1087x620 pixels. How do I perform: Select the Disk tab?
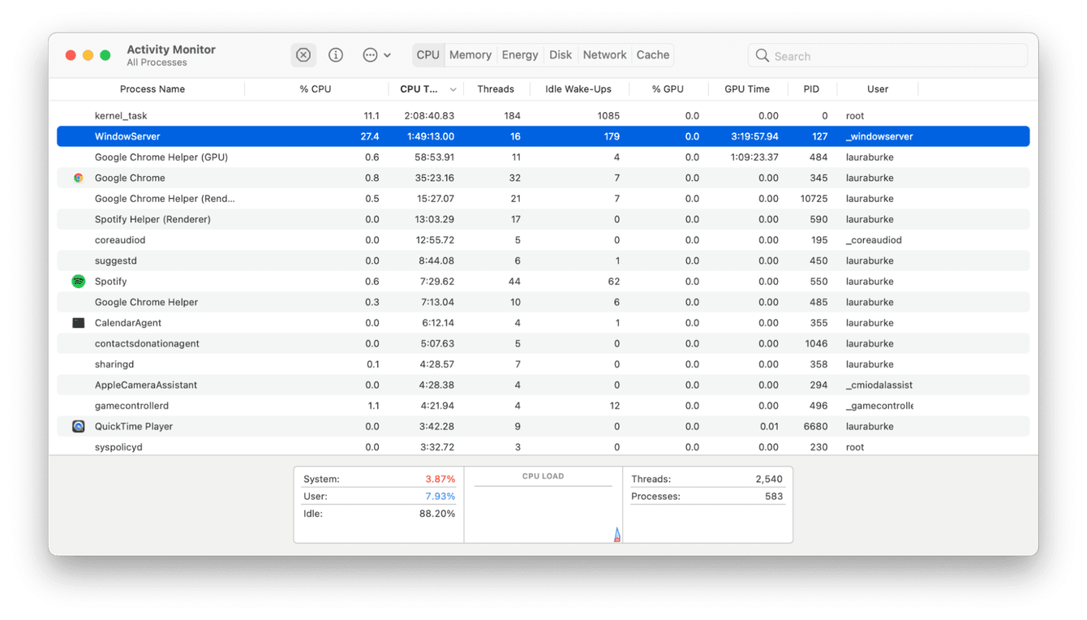click(561, 55)
